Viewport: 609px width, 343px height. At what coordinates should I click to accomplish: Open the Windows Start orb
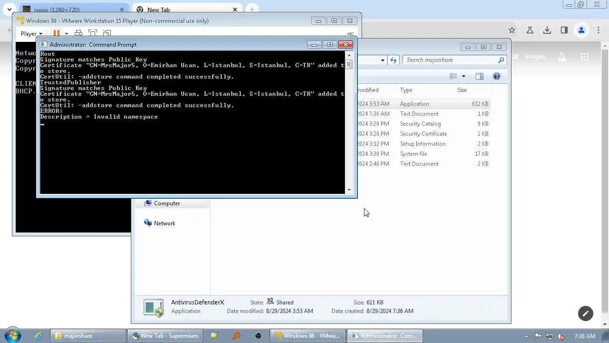(x=12, y=335)
